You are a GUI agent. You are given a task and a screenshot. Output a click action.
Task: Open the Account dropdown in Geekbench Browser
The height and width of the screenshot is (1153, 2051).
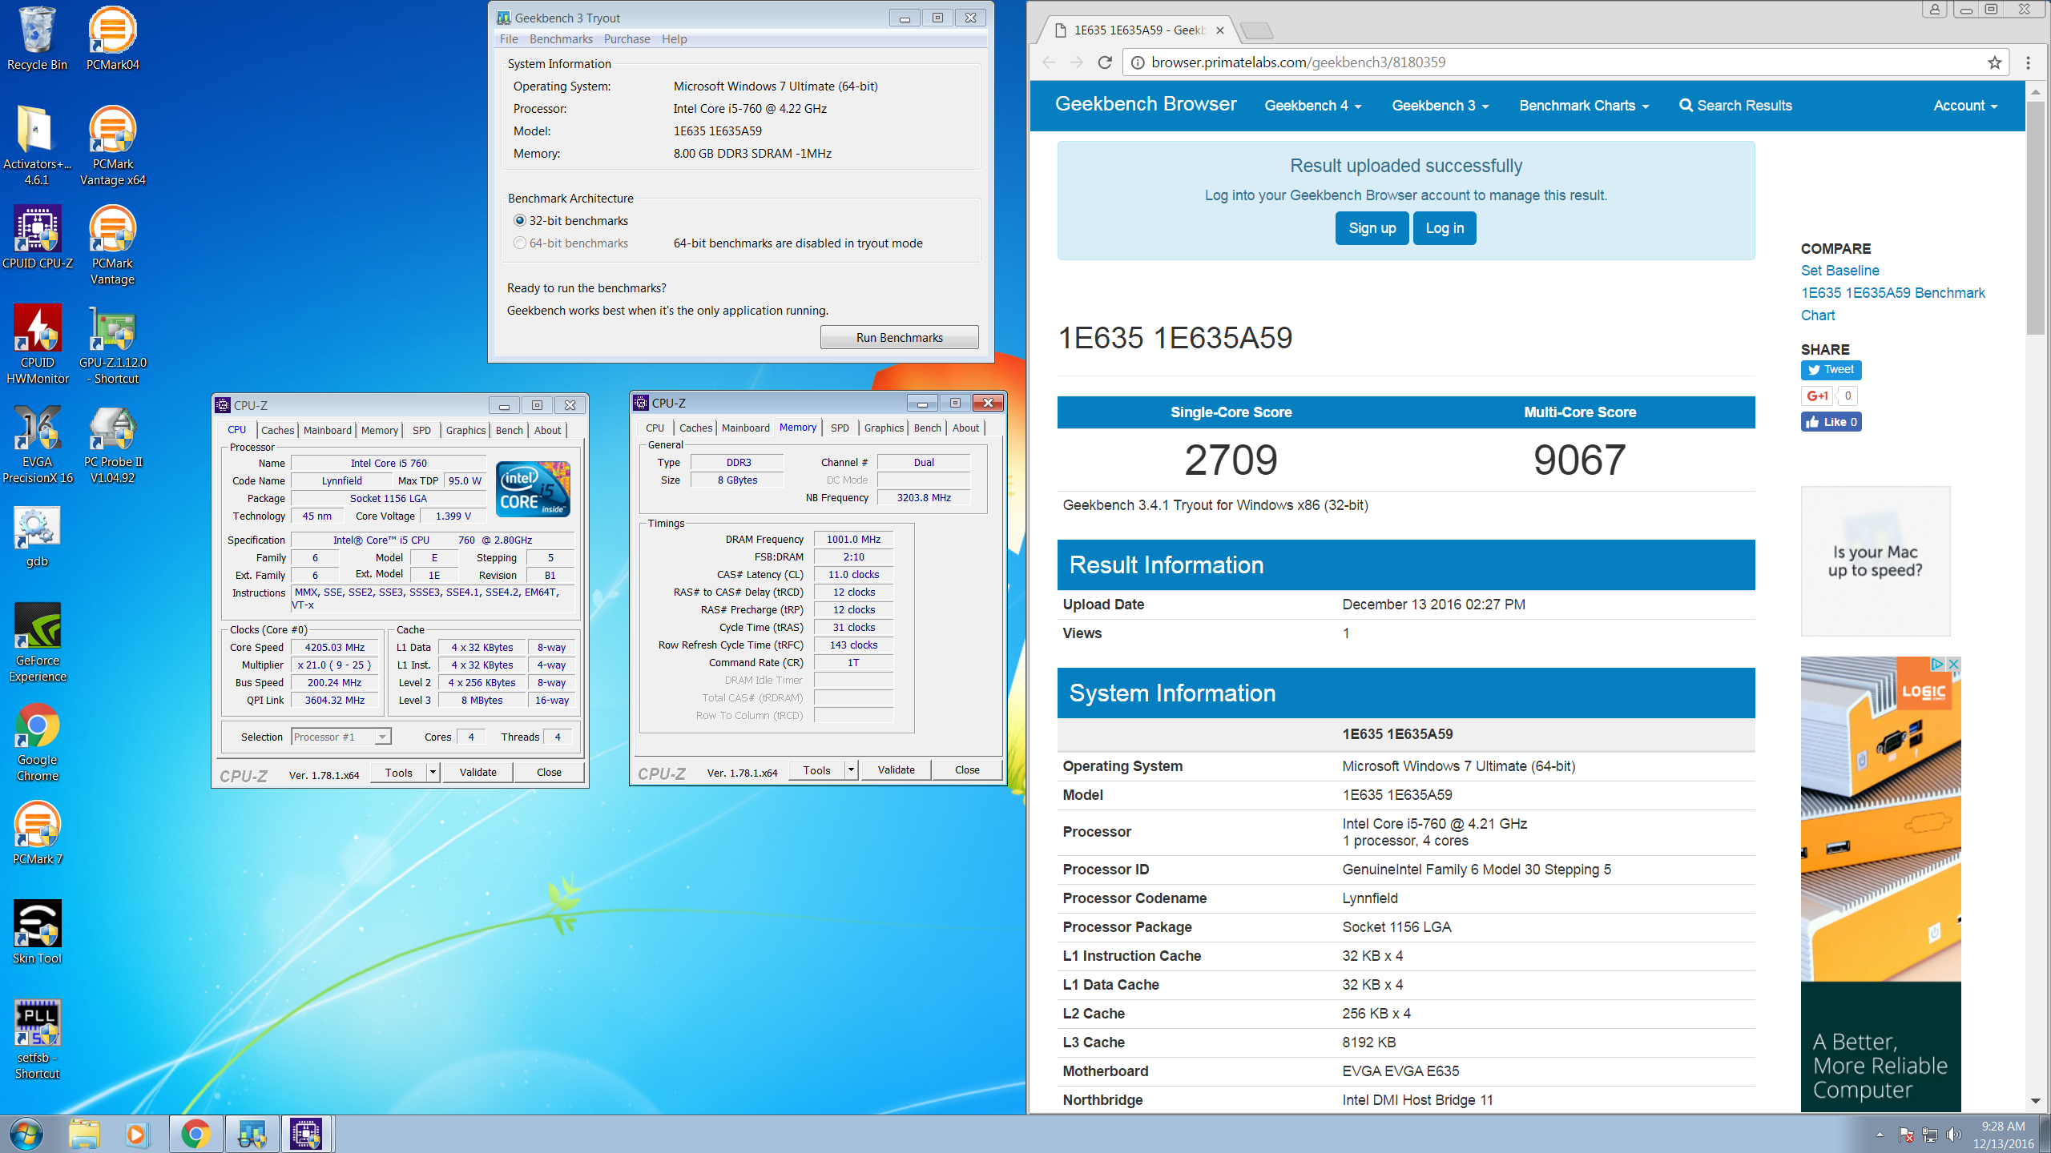(x=1965, y=106)
